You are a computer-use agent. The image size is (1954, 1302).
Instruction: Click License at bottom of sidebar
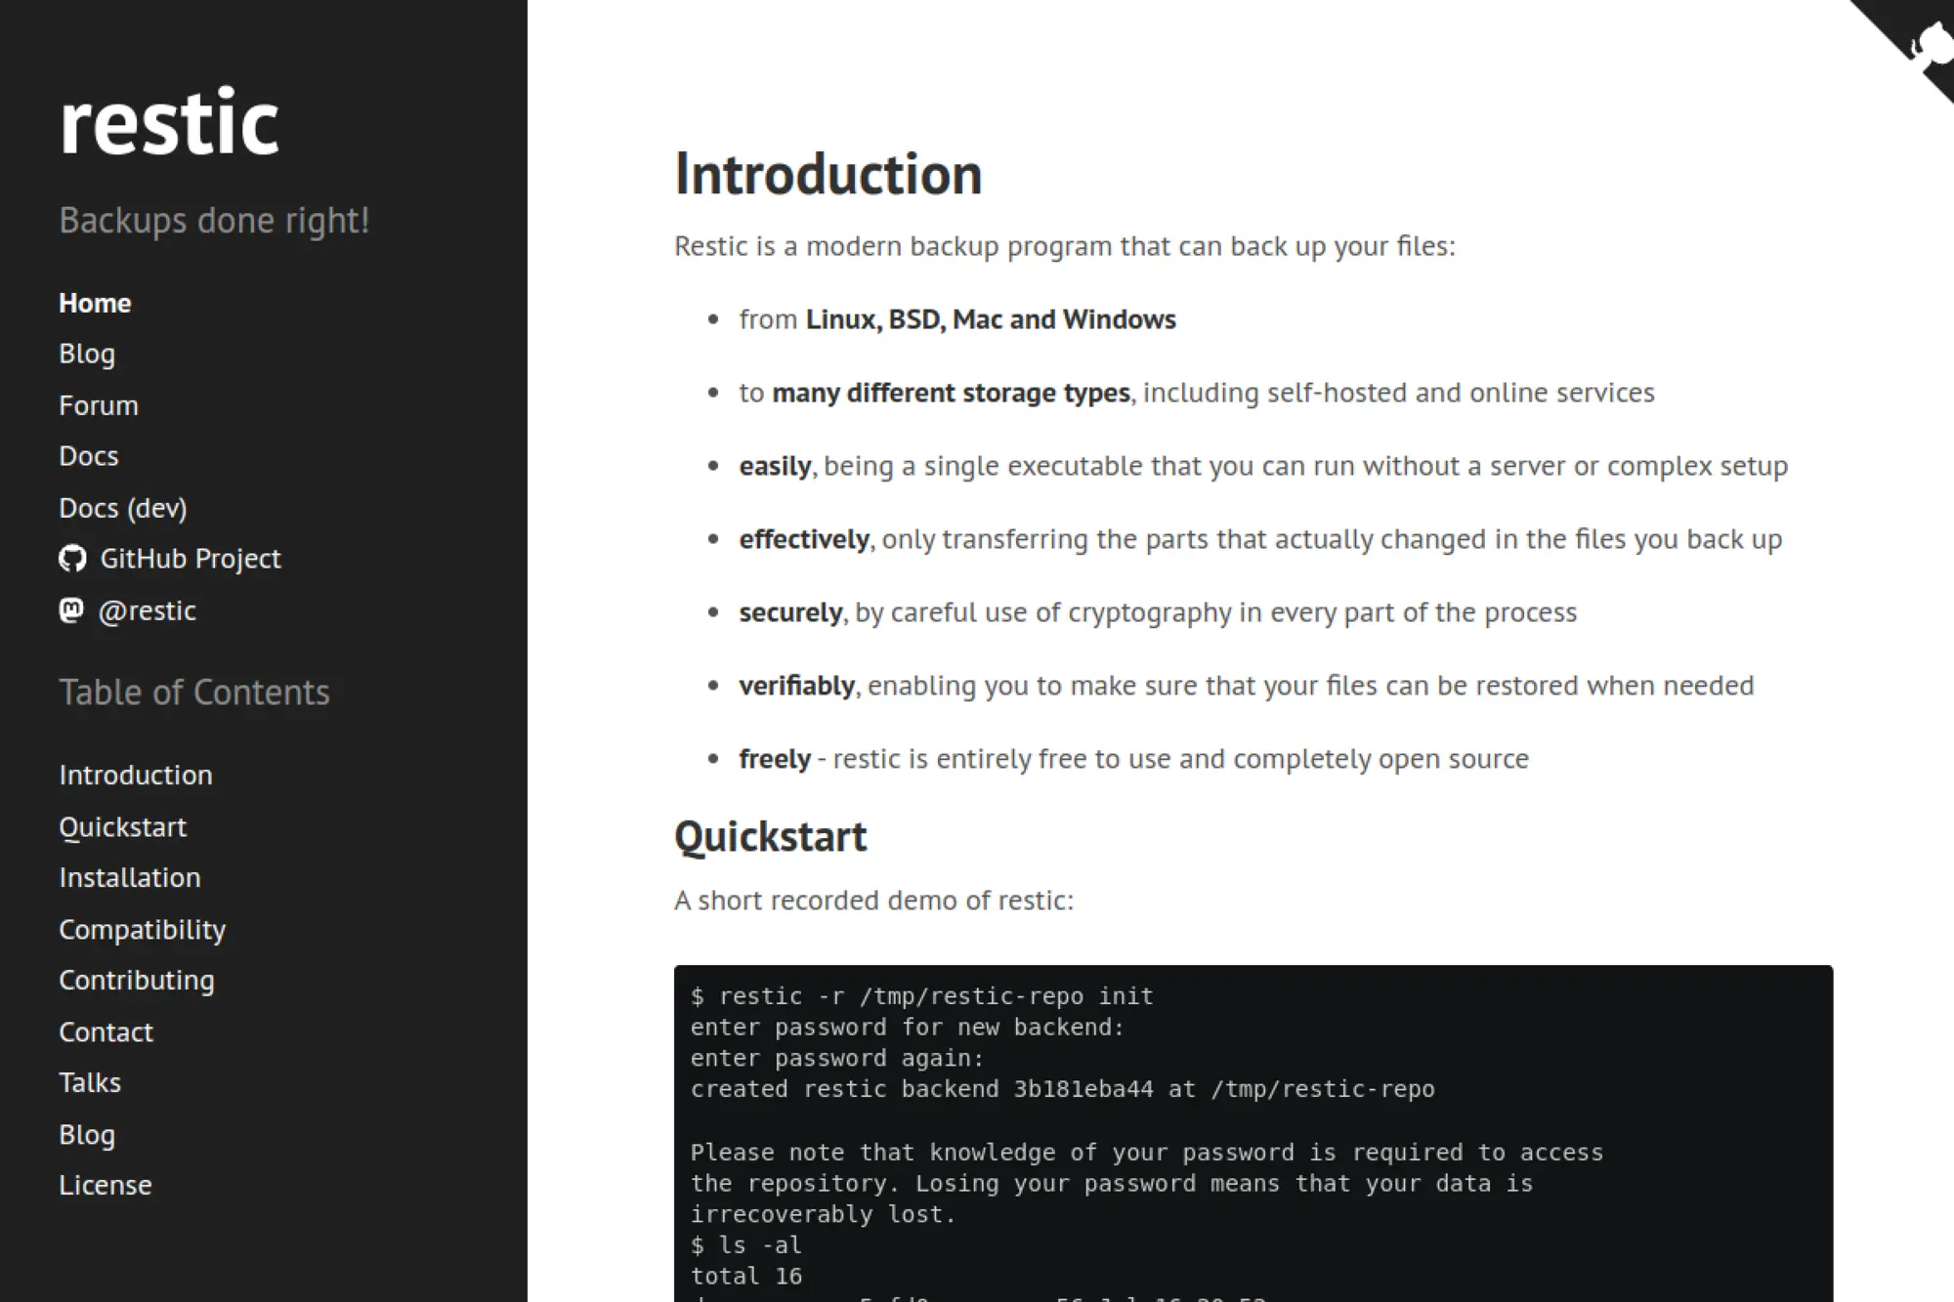tap(106, 1185)
